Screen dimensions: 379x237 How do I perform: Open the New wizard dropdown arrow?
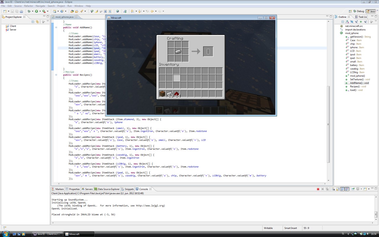coord(9,11)
